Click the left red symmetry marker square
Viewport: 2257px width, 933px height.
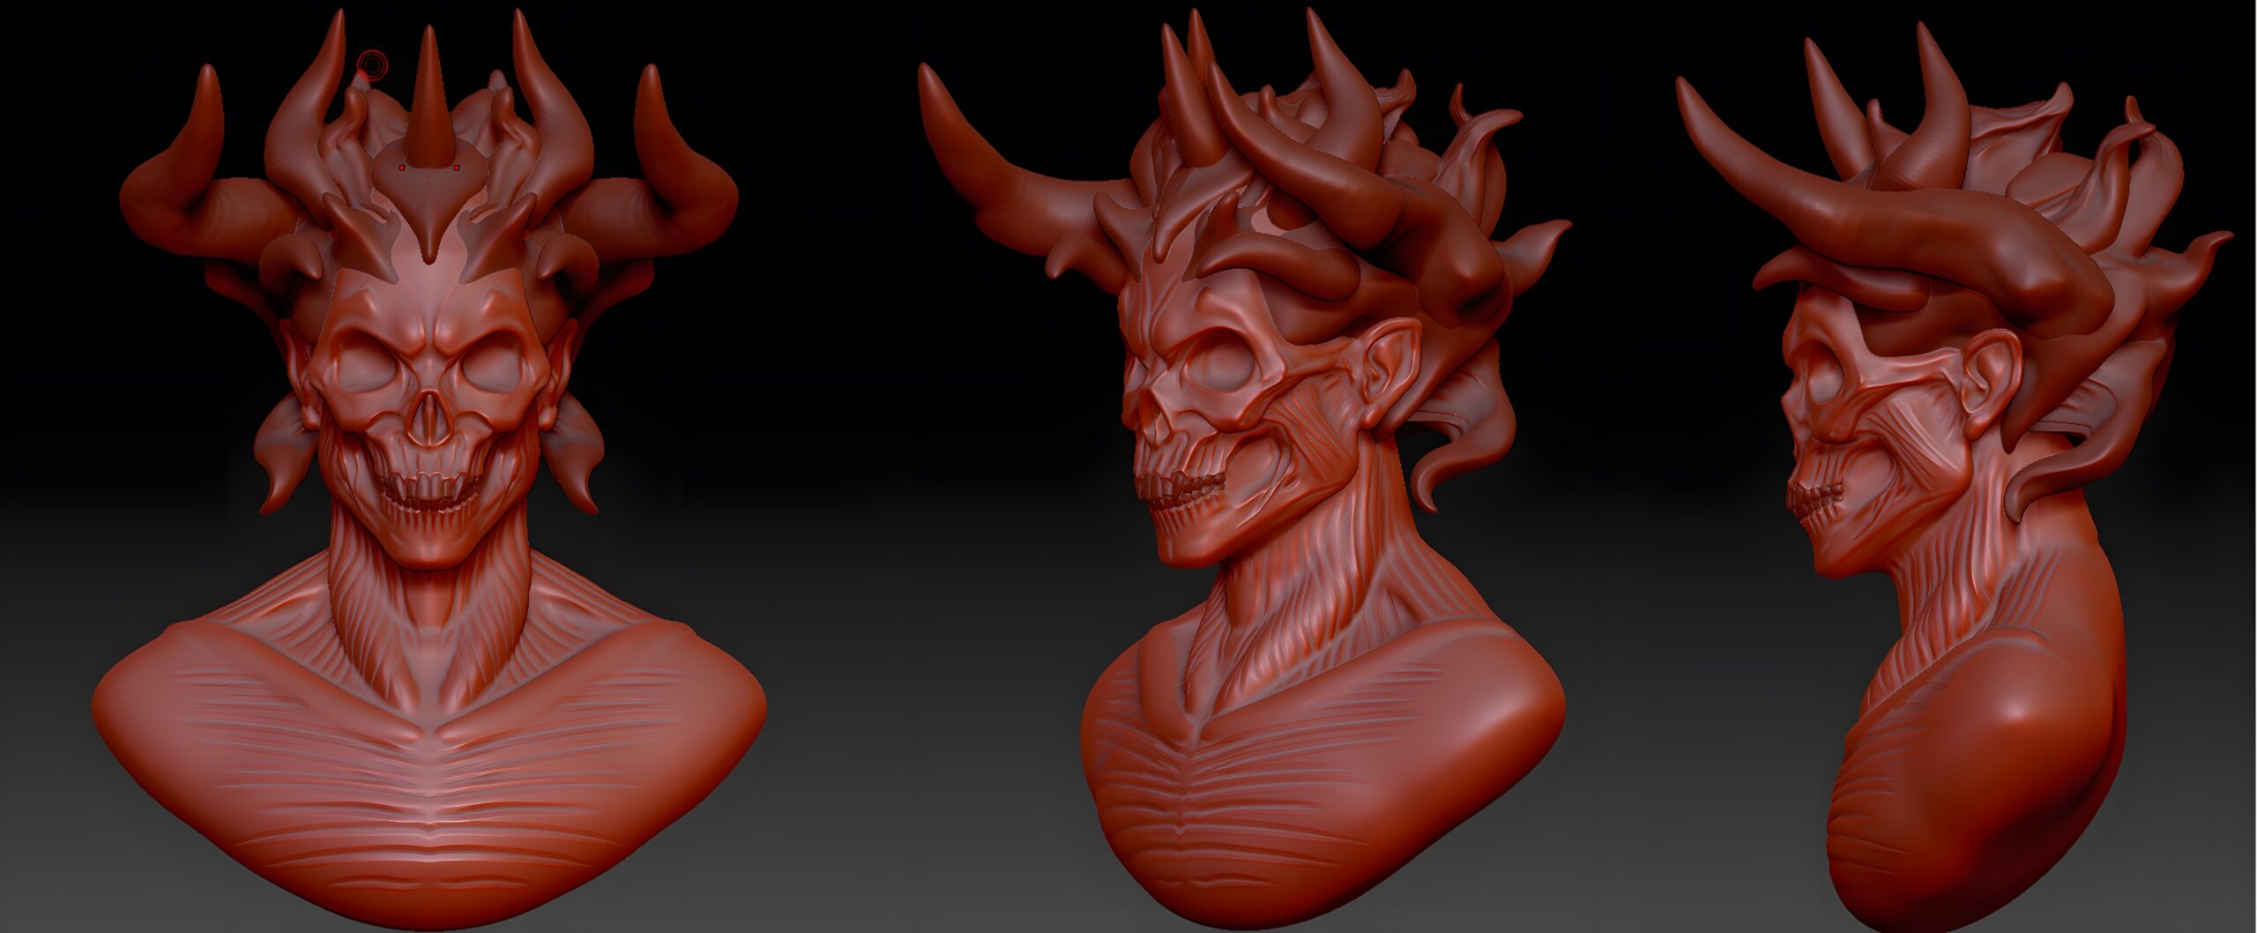point(402,167)
